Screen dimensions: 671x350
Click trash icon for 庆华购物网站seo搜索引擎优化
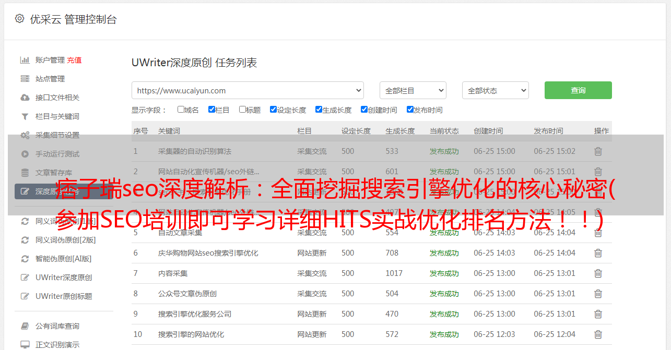point(598,253)
